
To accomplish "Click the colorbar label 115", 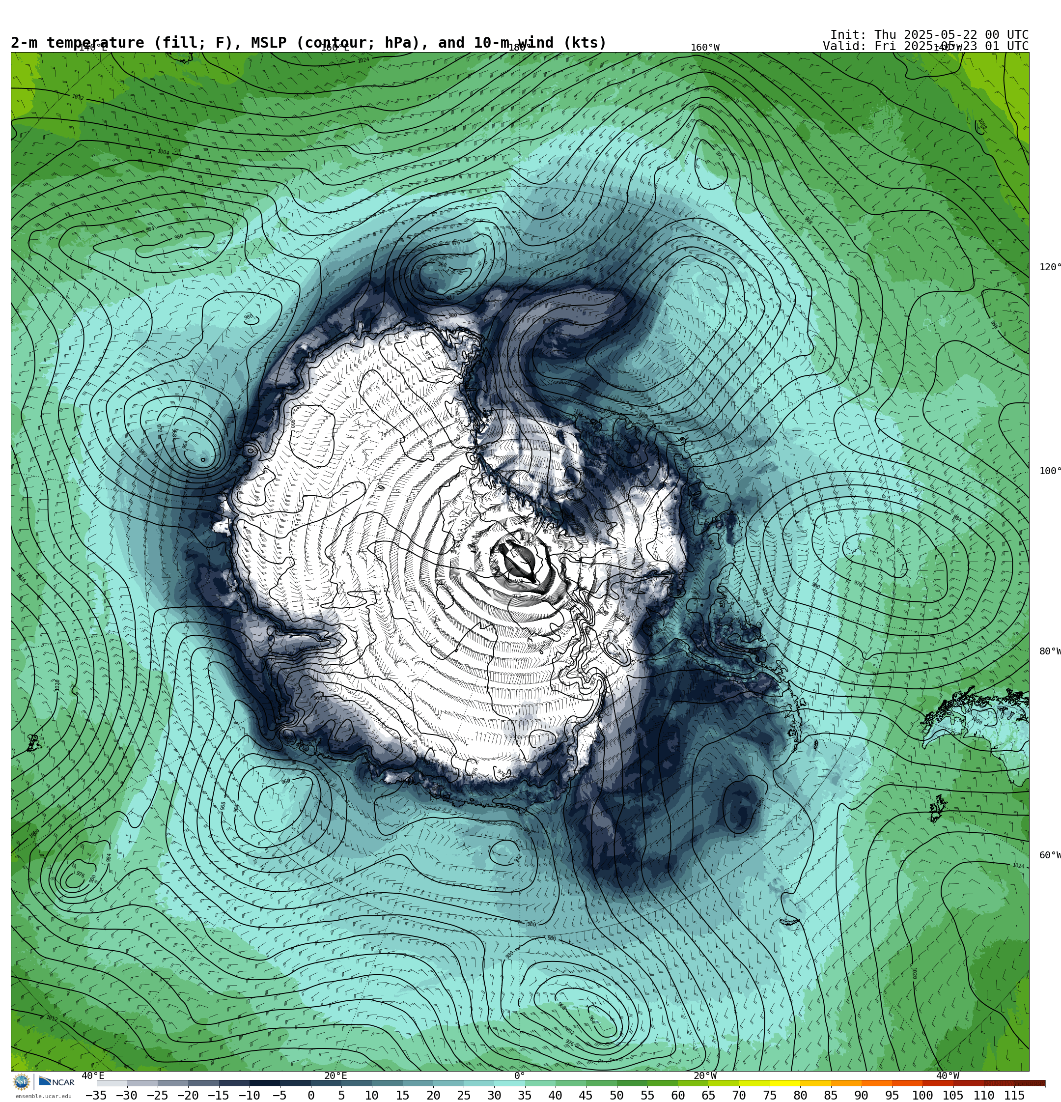I will tap(1014, 1095).
